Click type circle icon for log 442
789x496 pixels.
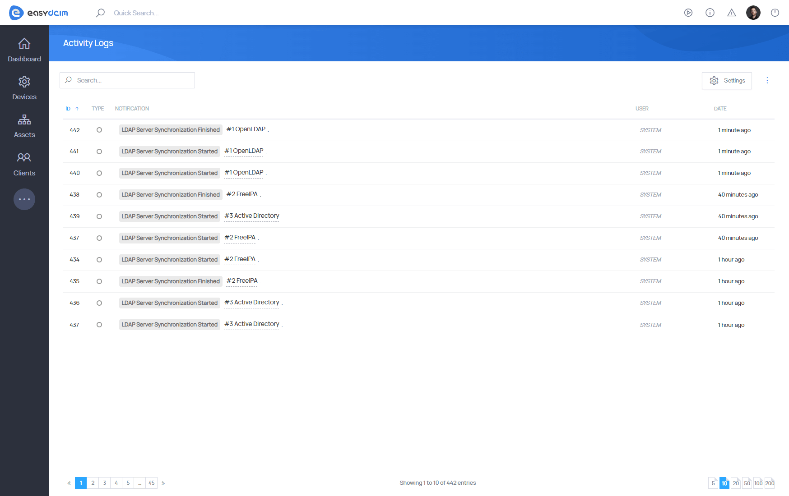click(x=99, y=130)
